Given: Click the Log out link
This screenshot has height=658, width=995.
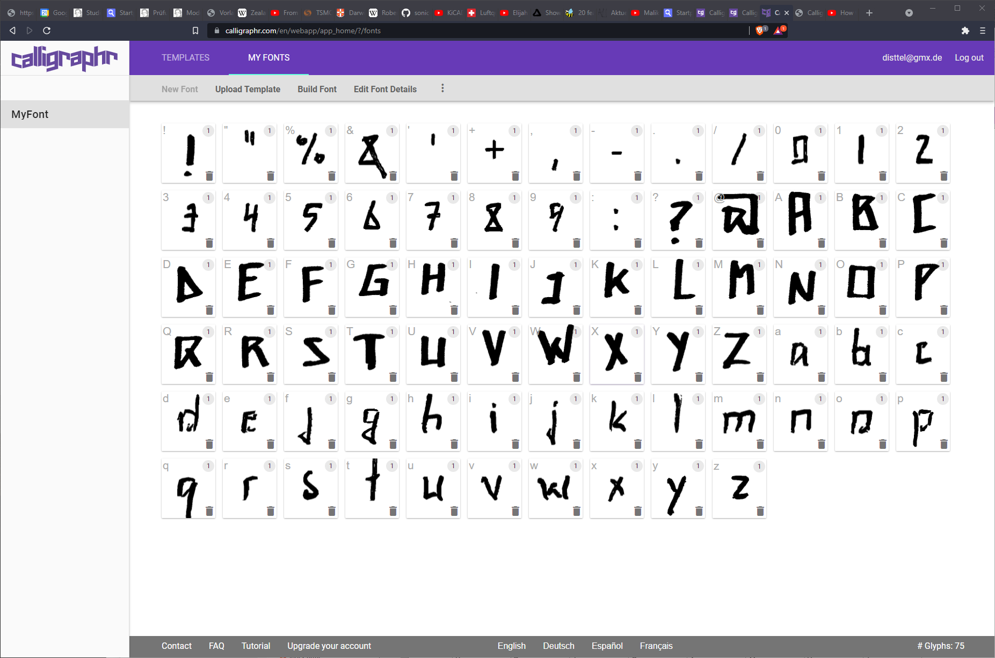Looking at the screenshot, I should coord(969,57).
